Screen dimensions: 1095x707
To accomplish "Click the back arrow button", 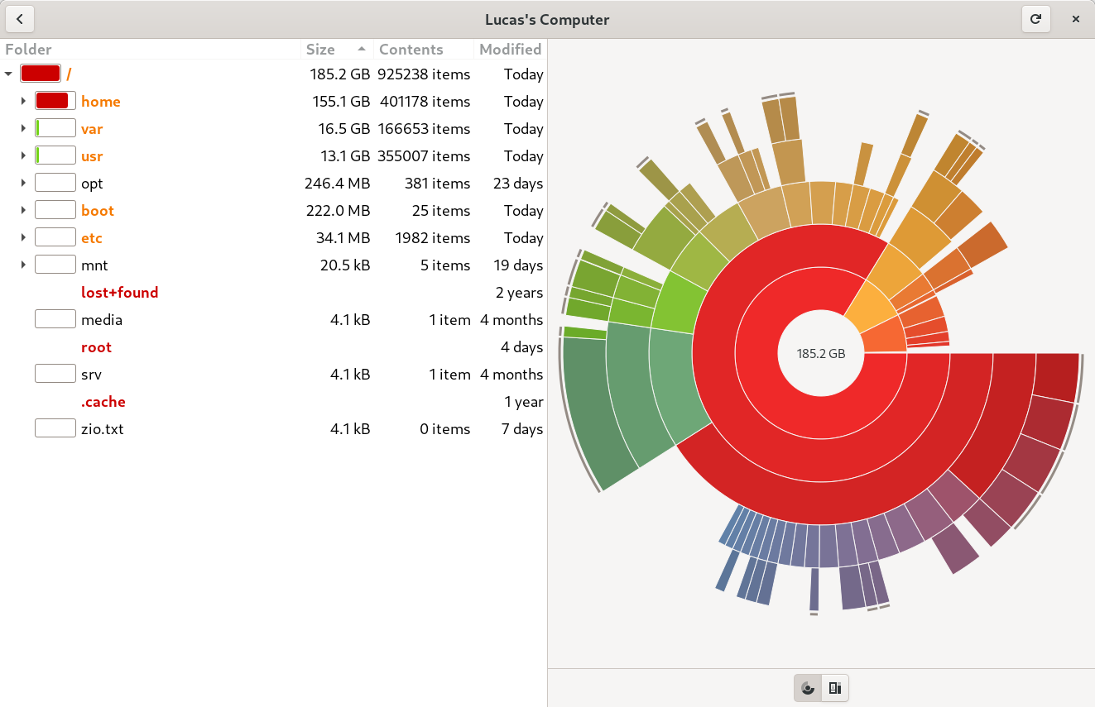I will pyautogui.click(x=19, y=19).
